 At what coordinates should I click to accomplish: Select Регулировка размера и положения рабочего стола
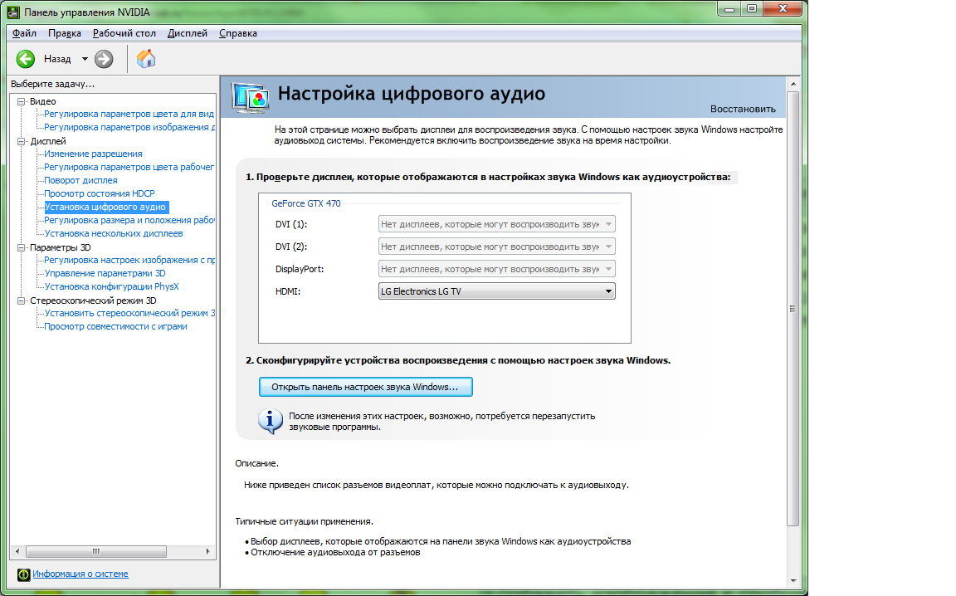tap(129, 220)
